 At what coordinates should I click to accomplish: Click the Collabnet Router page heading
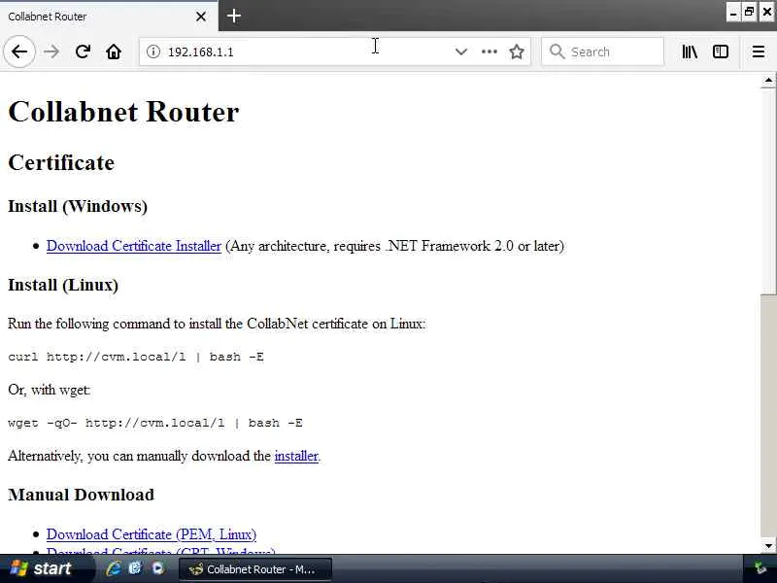123,112
